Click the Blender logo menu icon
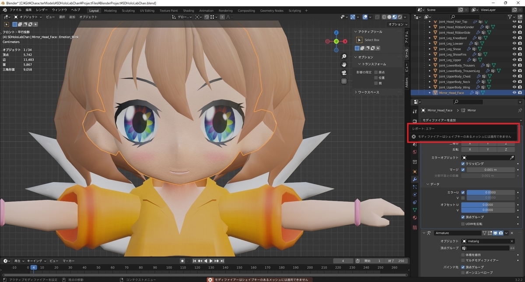 (5, 10)
